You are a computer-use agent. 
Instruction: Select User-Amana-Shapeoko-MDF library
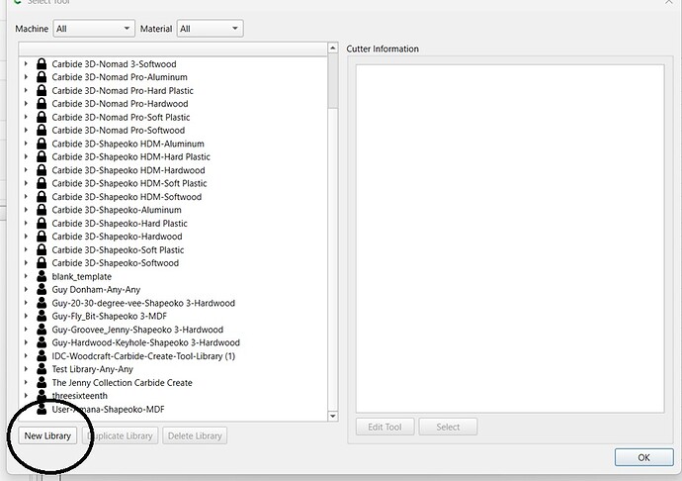tap(109, 409)
